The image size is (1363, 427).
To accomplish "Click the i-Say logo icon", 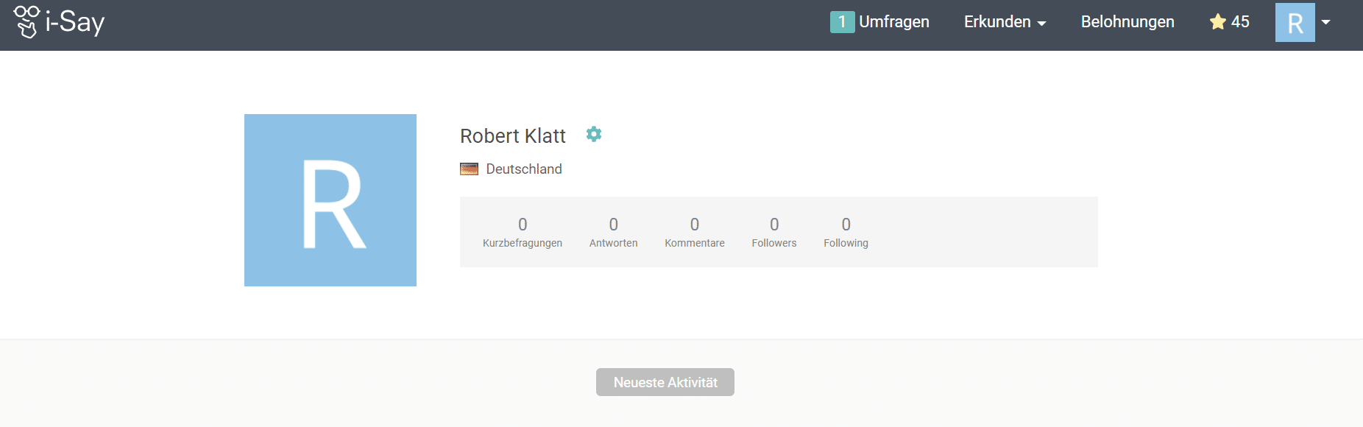I will pyautogui.click(x=26, y=21).
